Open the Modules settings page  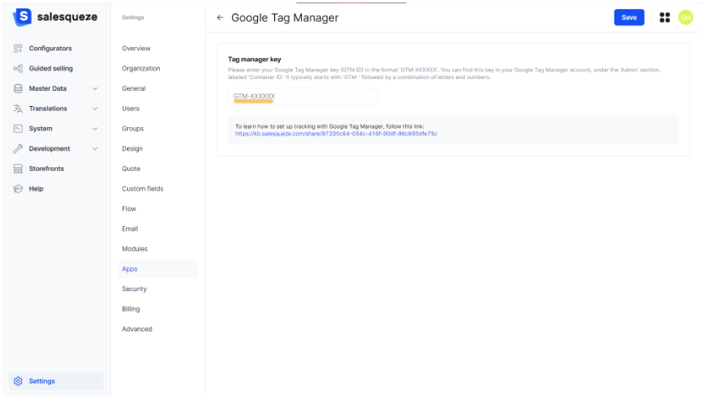[x=135, y=249]
